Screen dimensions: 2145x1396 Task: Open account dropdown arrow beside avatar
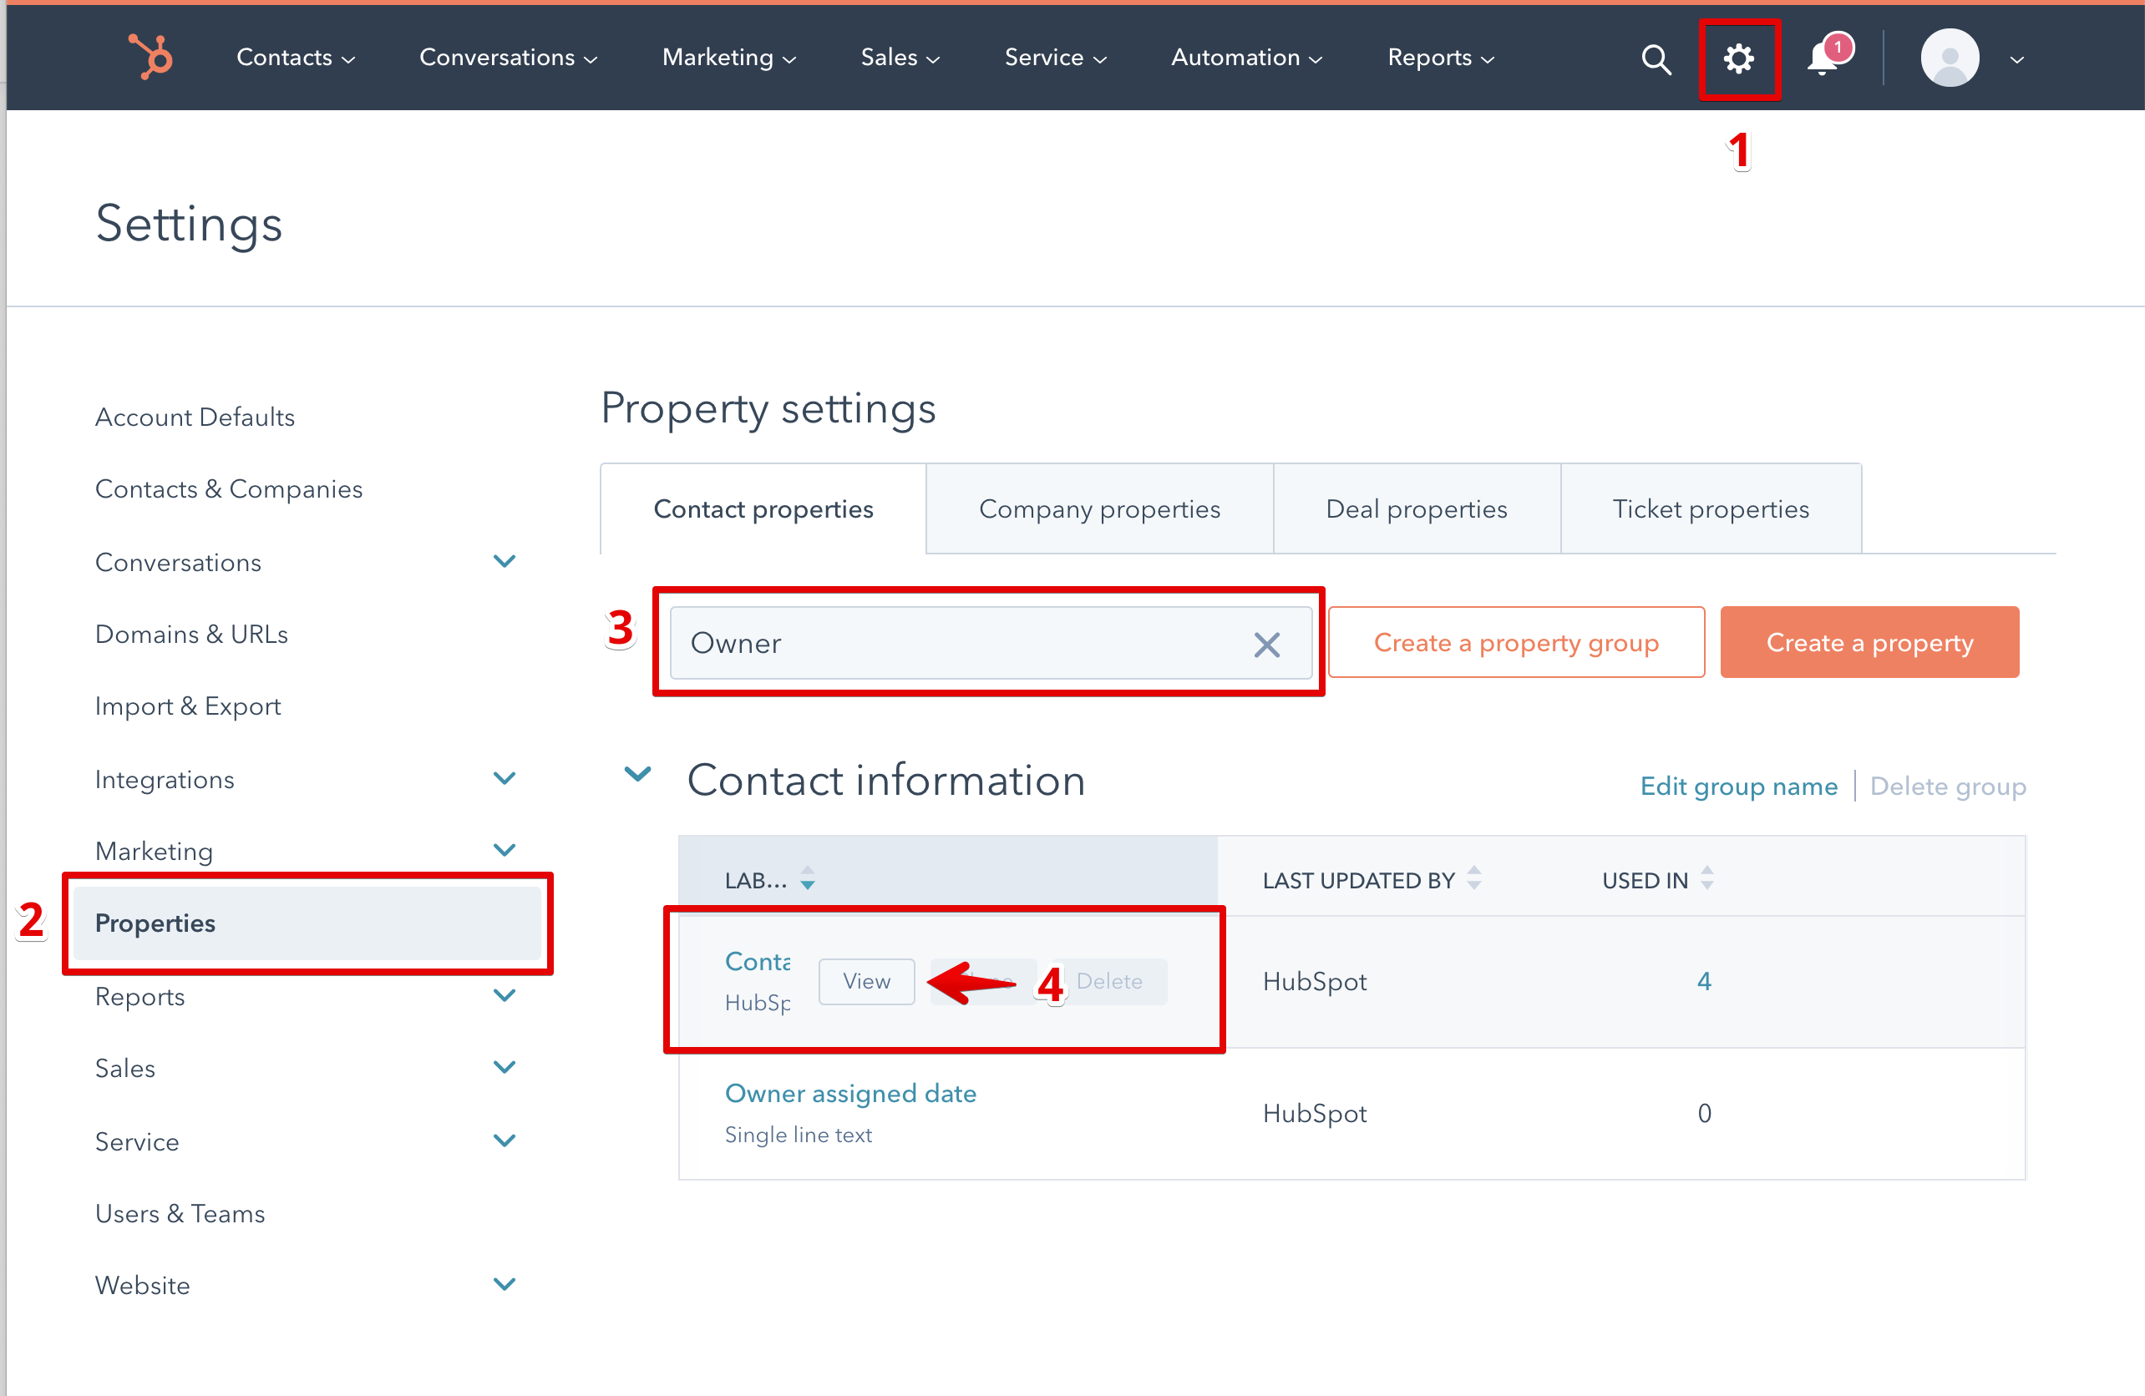[x=2017, y=59]
